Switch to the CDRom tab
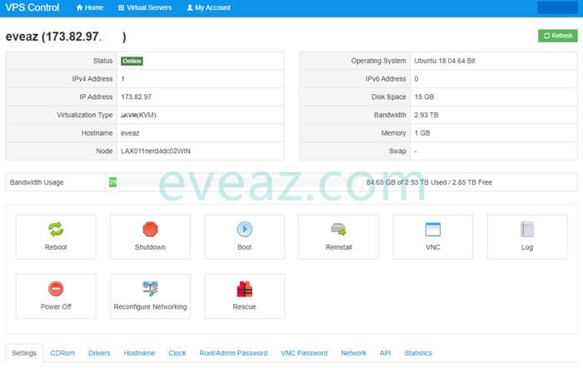The width and height of the screenshot is (583, 368). 62,353
